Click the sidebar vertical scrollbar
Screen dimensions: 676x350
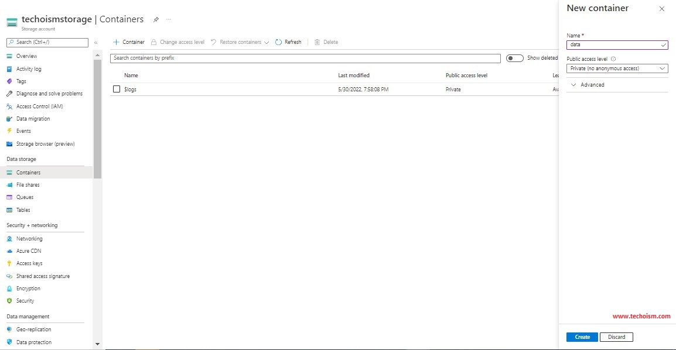click(x=97, y=119)
